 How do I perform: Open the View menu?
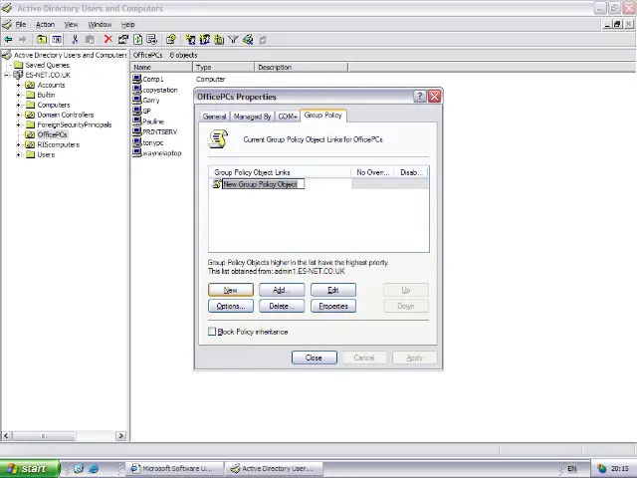(71, 24)
